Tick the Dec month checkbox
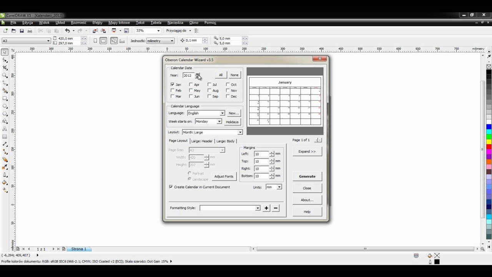The height and width of the screenshot is (277, 492). point(228,96)
